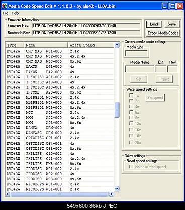Select the INFODISC A10-000 row
The height and width of the screenshot is (210, 185).
point(60,82)
